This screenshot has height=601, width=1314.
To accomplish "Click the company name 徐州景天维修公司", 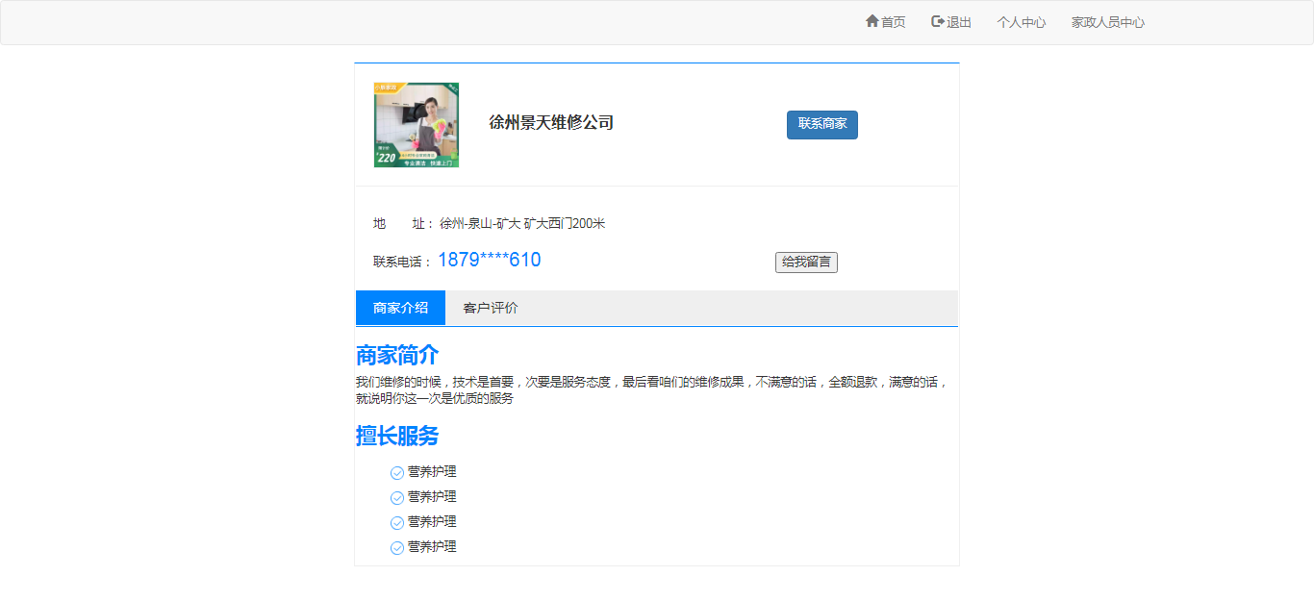I will pyautogui.click(x=551, y=122).
